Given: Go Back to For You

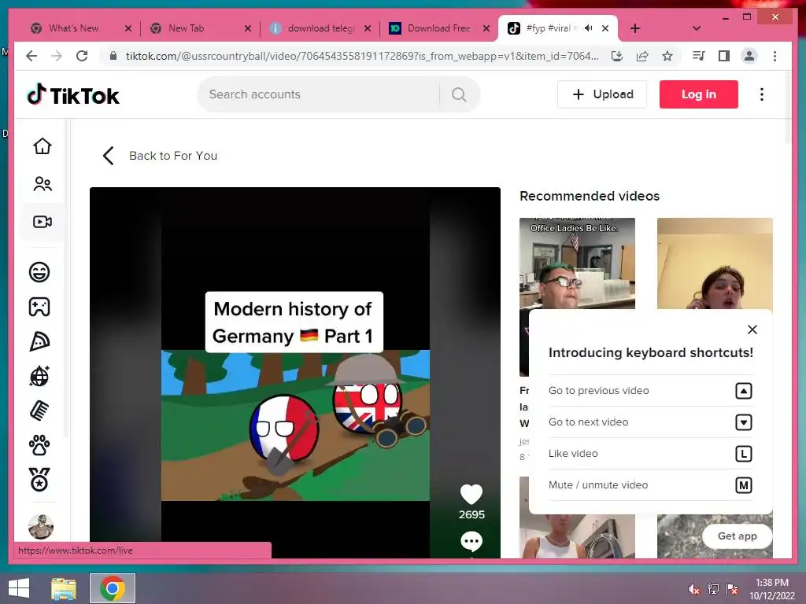Looking at the screenshot, I should [x=160, y=156].
